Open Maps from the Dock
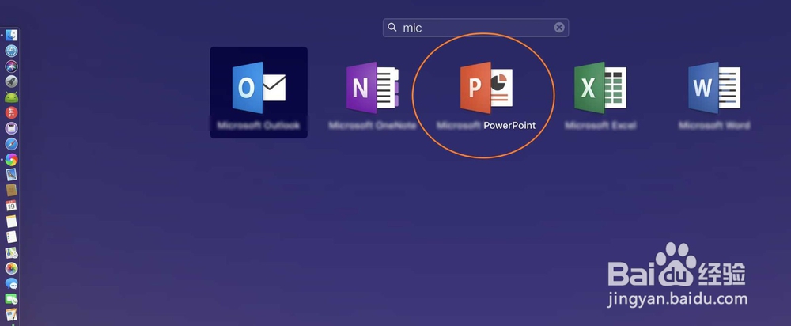 12,252
